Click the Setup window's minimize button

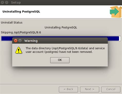tap(7, 2)
